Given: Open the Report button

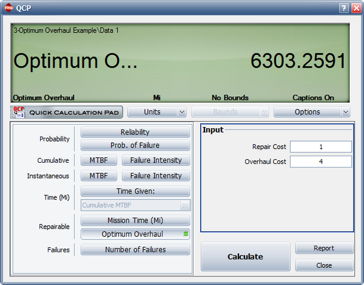Looking at the screenshot, I should click(324, 248).
